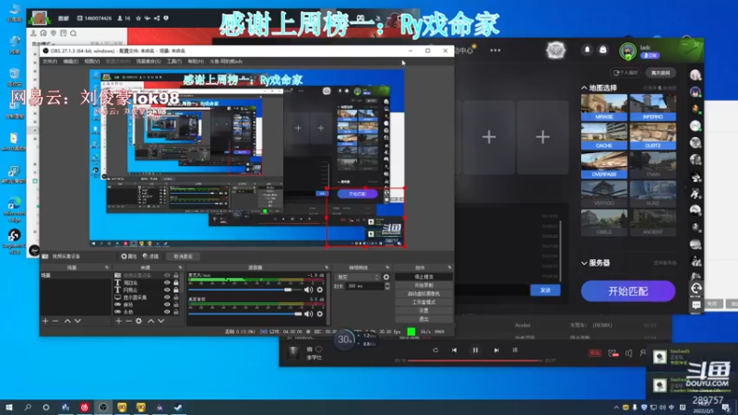This screenshot has height=415, width=738.
Task: Add a new source with plus icon
Action: tap(119, 321)
